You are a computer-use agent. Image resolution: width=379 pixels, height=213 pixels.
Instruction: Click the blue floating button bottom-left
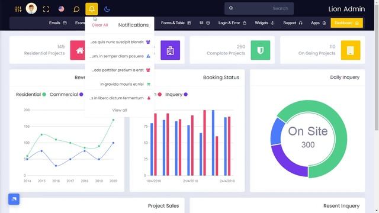(x=14, y=199)
